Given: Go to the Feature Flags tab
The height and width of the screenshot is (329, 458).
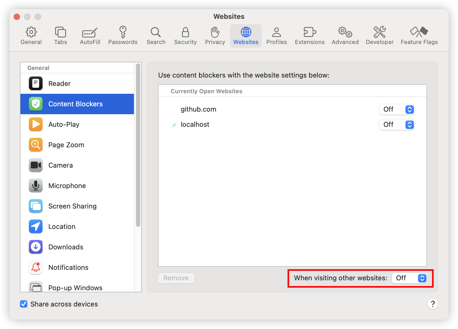Looking at the screenshot, I should (x=419, y=36).
